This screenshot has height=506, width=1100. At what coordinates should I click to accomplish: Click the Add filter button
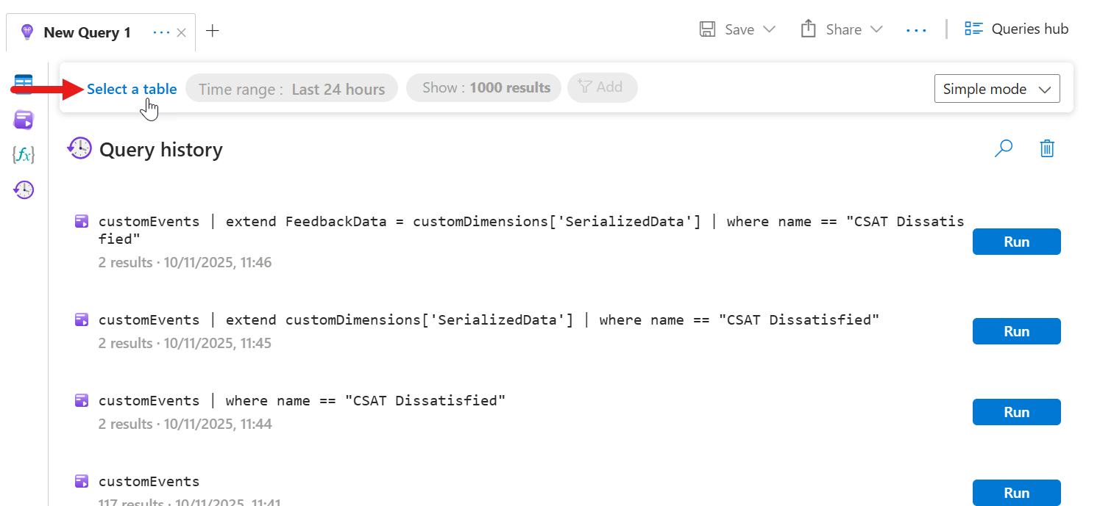602,87
